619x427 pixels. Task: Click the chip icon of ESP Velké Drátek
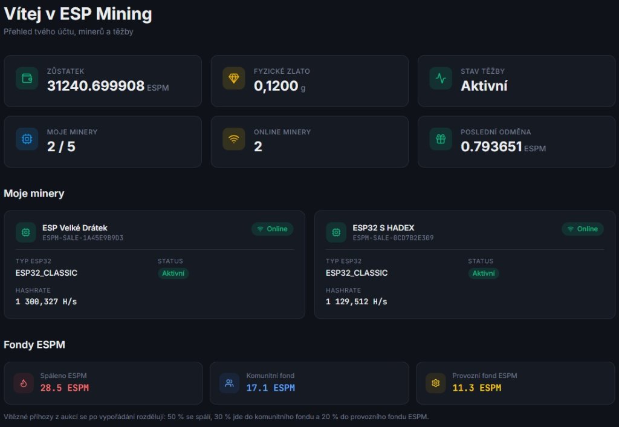[x=25, y=232]
